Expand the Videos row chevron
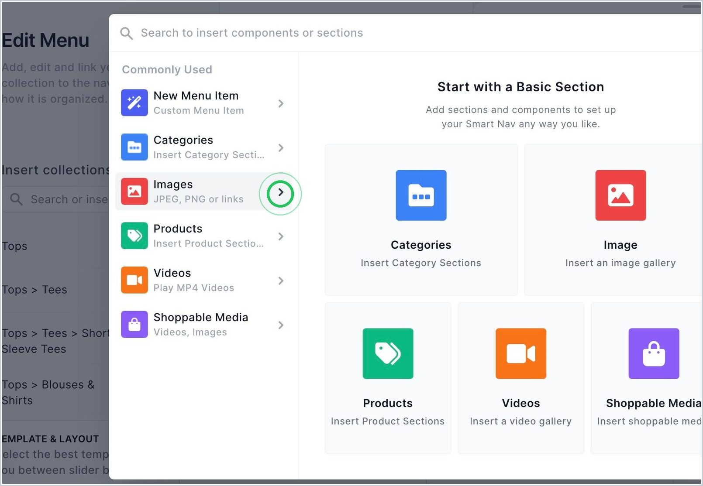The width and height of the screenshot is (703, 486). (281, 281)
